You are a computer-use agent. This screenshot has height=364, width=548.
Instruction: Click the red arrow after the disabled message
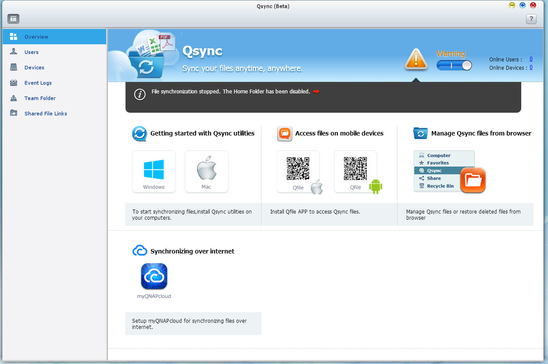316,92
